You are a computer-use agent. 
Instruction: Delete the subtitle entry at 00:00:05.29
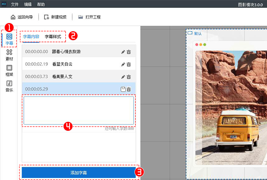(x=129, y=89)
